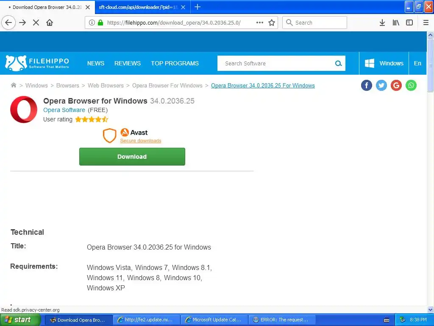The width and height of the screenshot is (434, 326).
Task: Click the page scrollbar up arrow
Action: 430,35
